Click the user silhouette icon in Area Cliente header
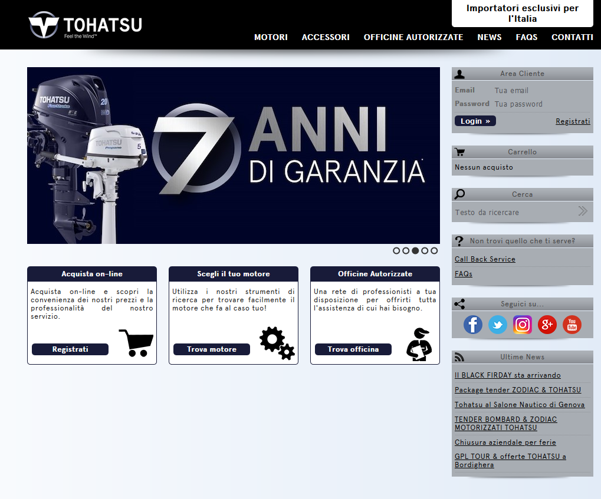Viewport: 601px width, 499px height. [459, 74]
